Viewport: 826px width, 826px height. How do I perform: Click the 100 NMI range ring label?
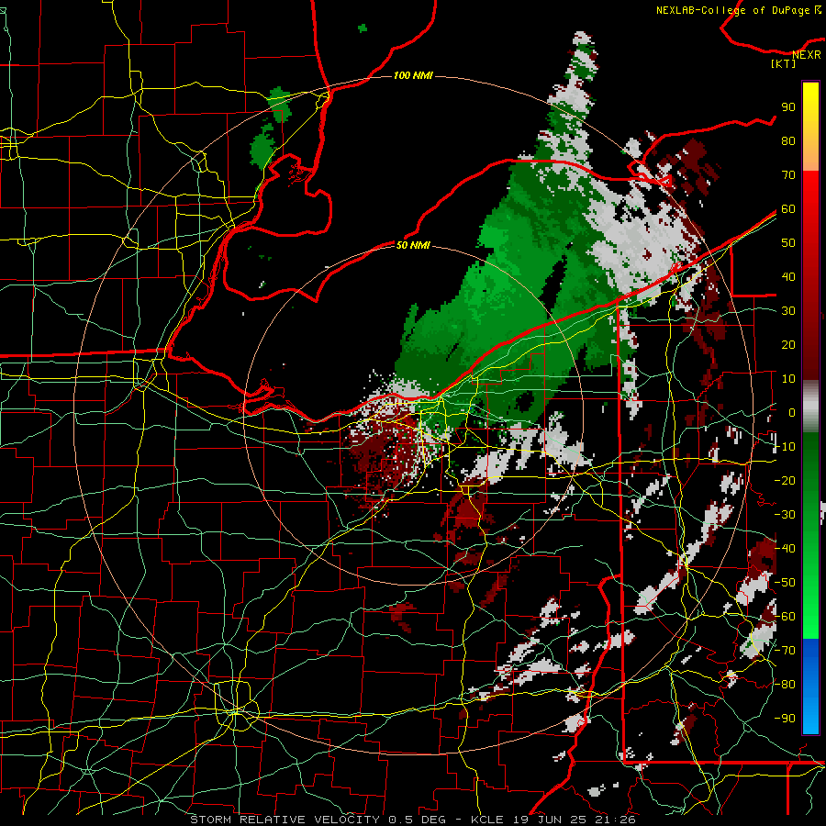(413, 76)
